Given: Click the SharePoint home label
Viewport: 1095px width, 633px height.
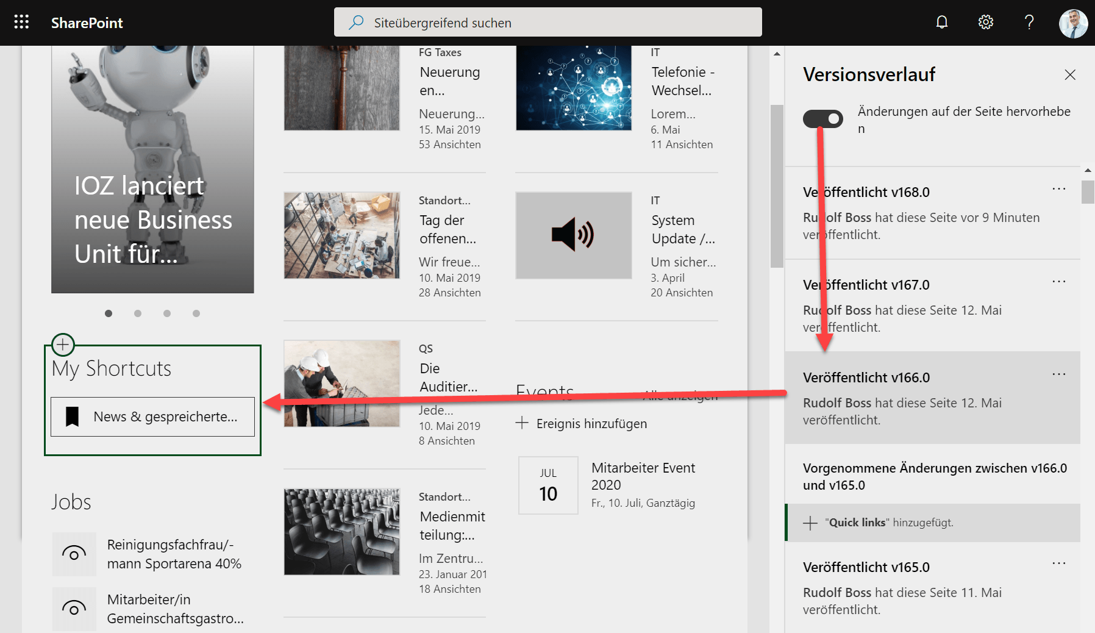Looking at the screenshot, I should tap(87, 23).
